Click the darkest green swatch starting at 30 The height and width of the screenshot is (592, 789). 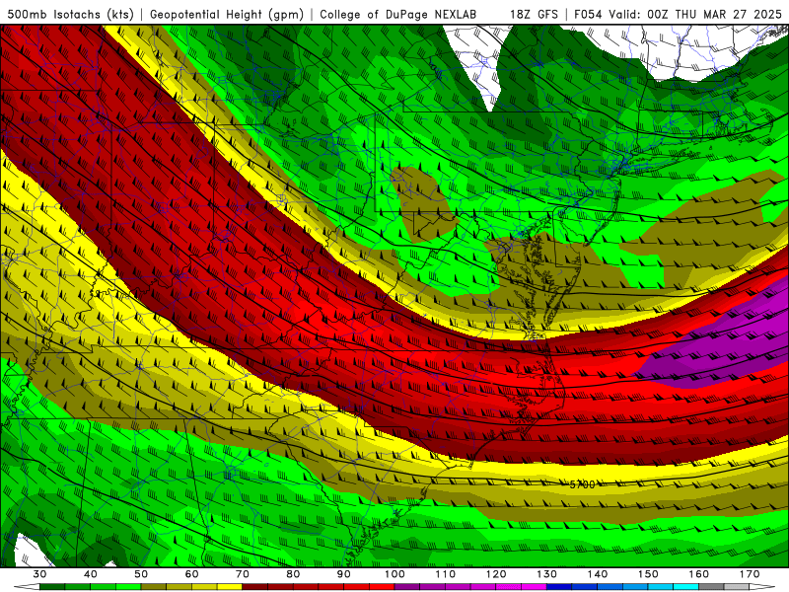pos(52,587)
